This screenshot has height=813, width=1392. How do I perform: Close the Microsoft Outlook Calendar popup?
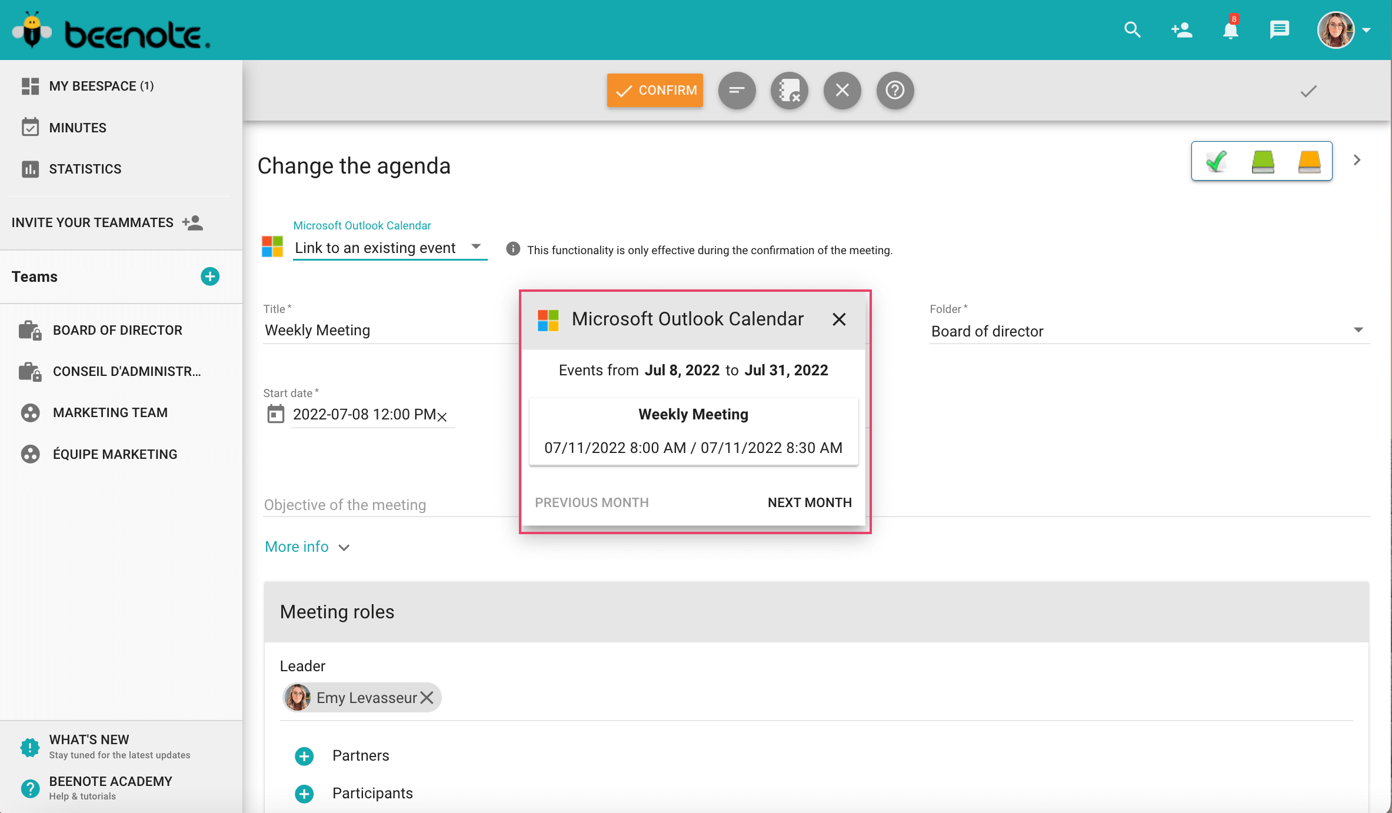[837, 318]
